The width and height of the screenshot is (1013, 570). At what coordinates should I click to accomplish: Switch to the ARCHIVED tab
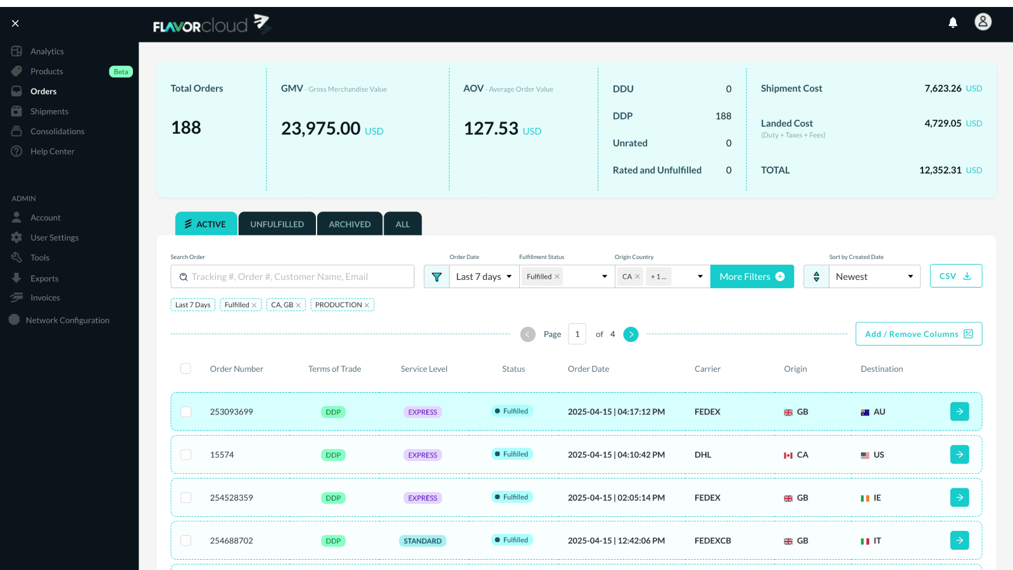tap(349, 224)
